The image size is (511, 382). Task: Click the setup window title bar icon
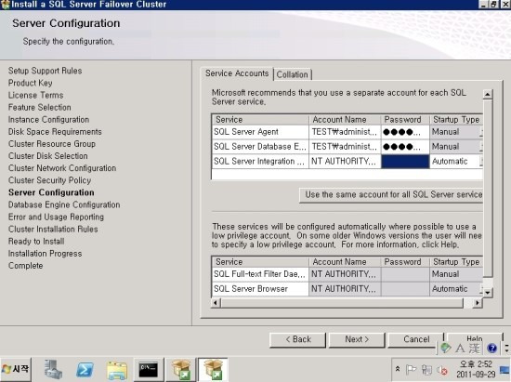tap(6, 5)
